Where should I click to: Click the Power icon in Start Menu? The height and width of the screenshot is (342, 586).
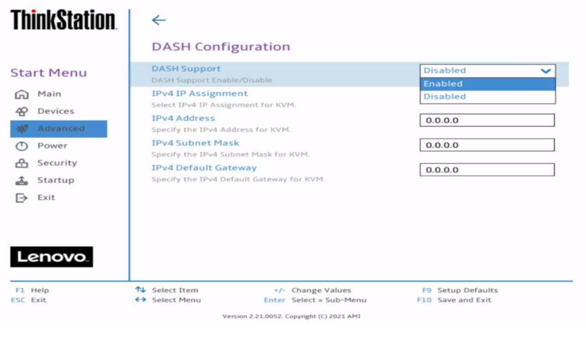pyautogui.click(x=21, y=146)
